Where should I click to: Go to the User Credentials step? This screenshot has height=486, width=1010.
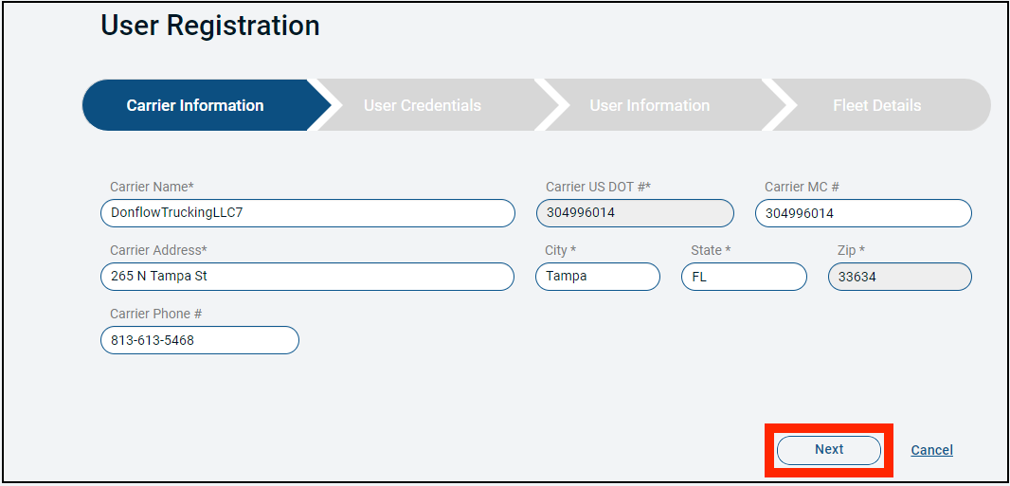pyautogui.click(x=422, y=105)
